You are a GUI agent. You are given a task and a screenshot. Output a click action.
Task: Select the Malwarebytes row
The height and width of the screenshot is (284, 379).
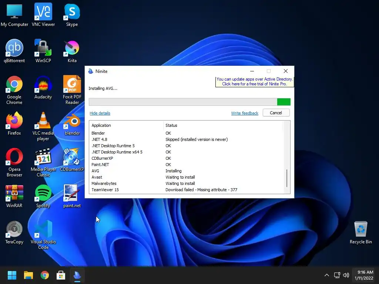tap(186, 183)
